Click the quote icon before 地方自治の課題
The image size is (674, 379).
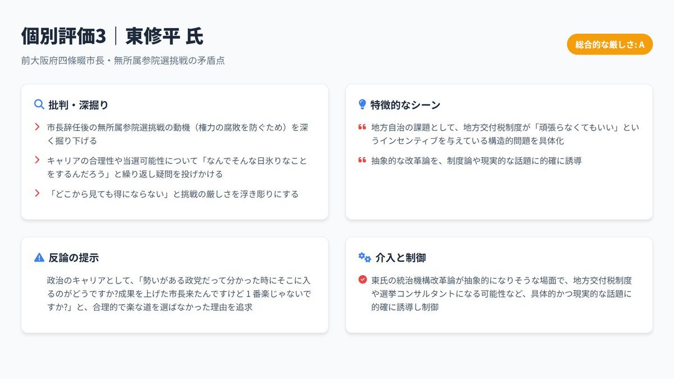coord(362,127)
